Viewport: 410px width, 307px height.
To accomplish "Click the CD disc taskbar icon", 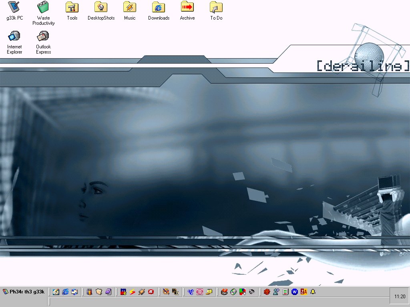I will (x=233, y=292).
